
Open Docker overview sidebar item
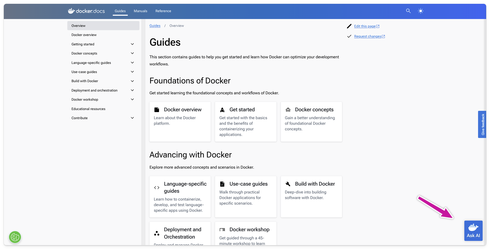(84, 35)
